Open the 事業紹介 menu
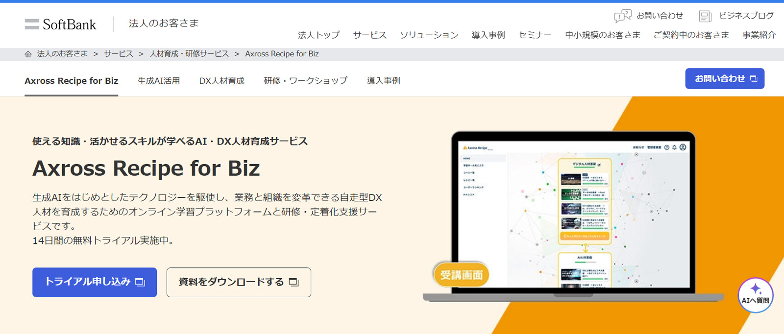Image resolution: width=784 pixels, height=334 pixels. 759,35
